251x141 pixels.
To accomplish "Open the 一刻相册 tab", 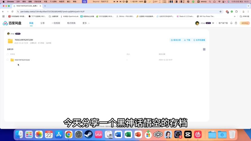I will 56,23.
